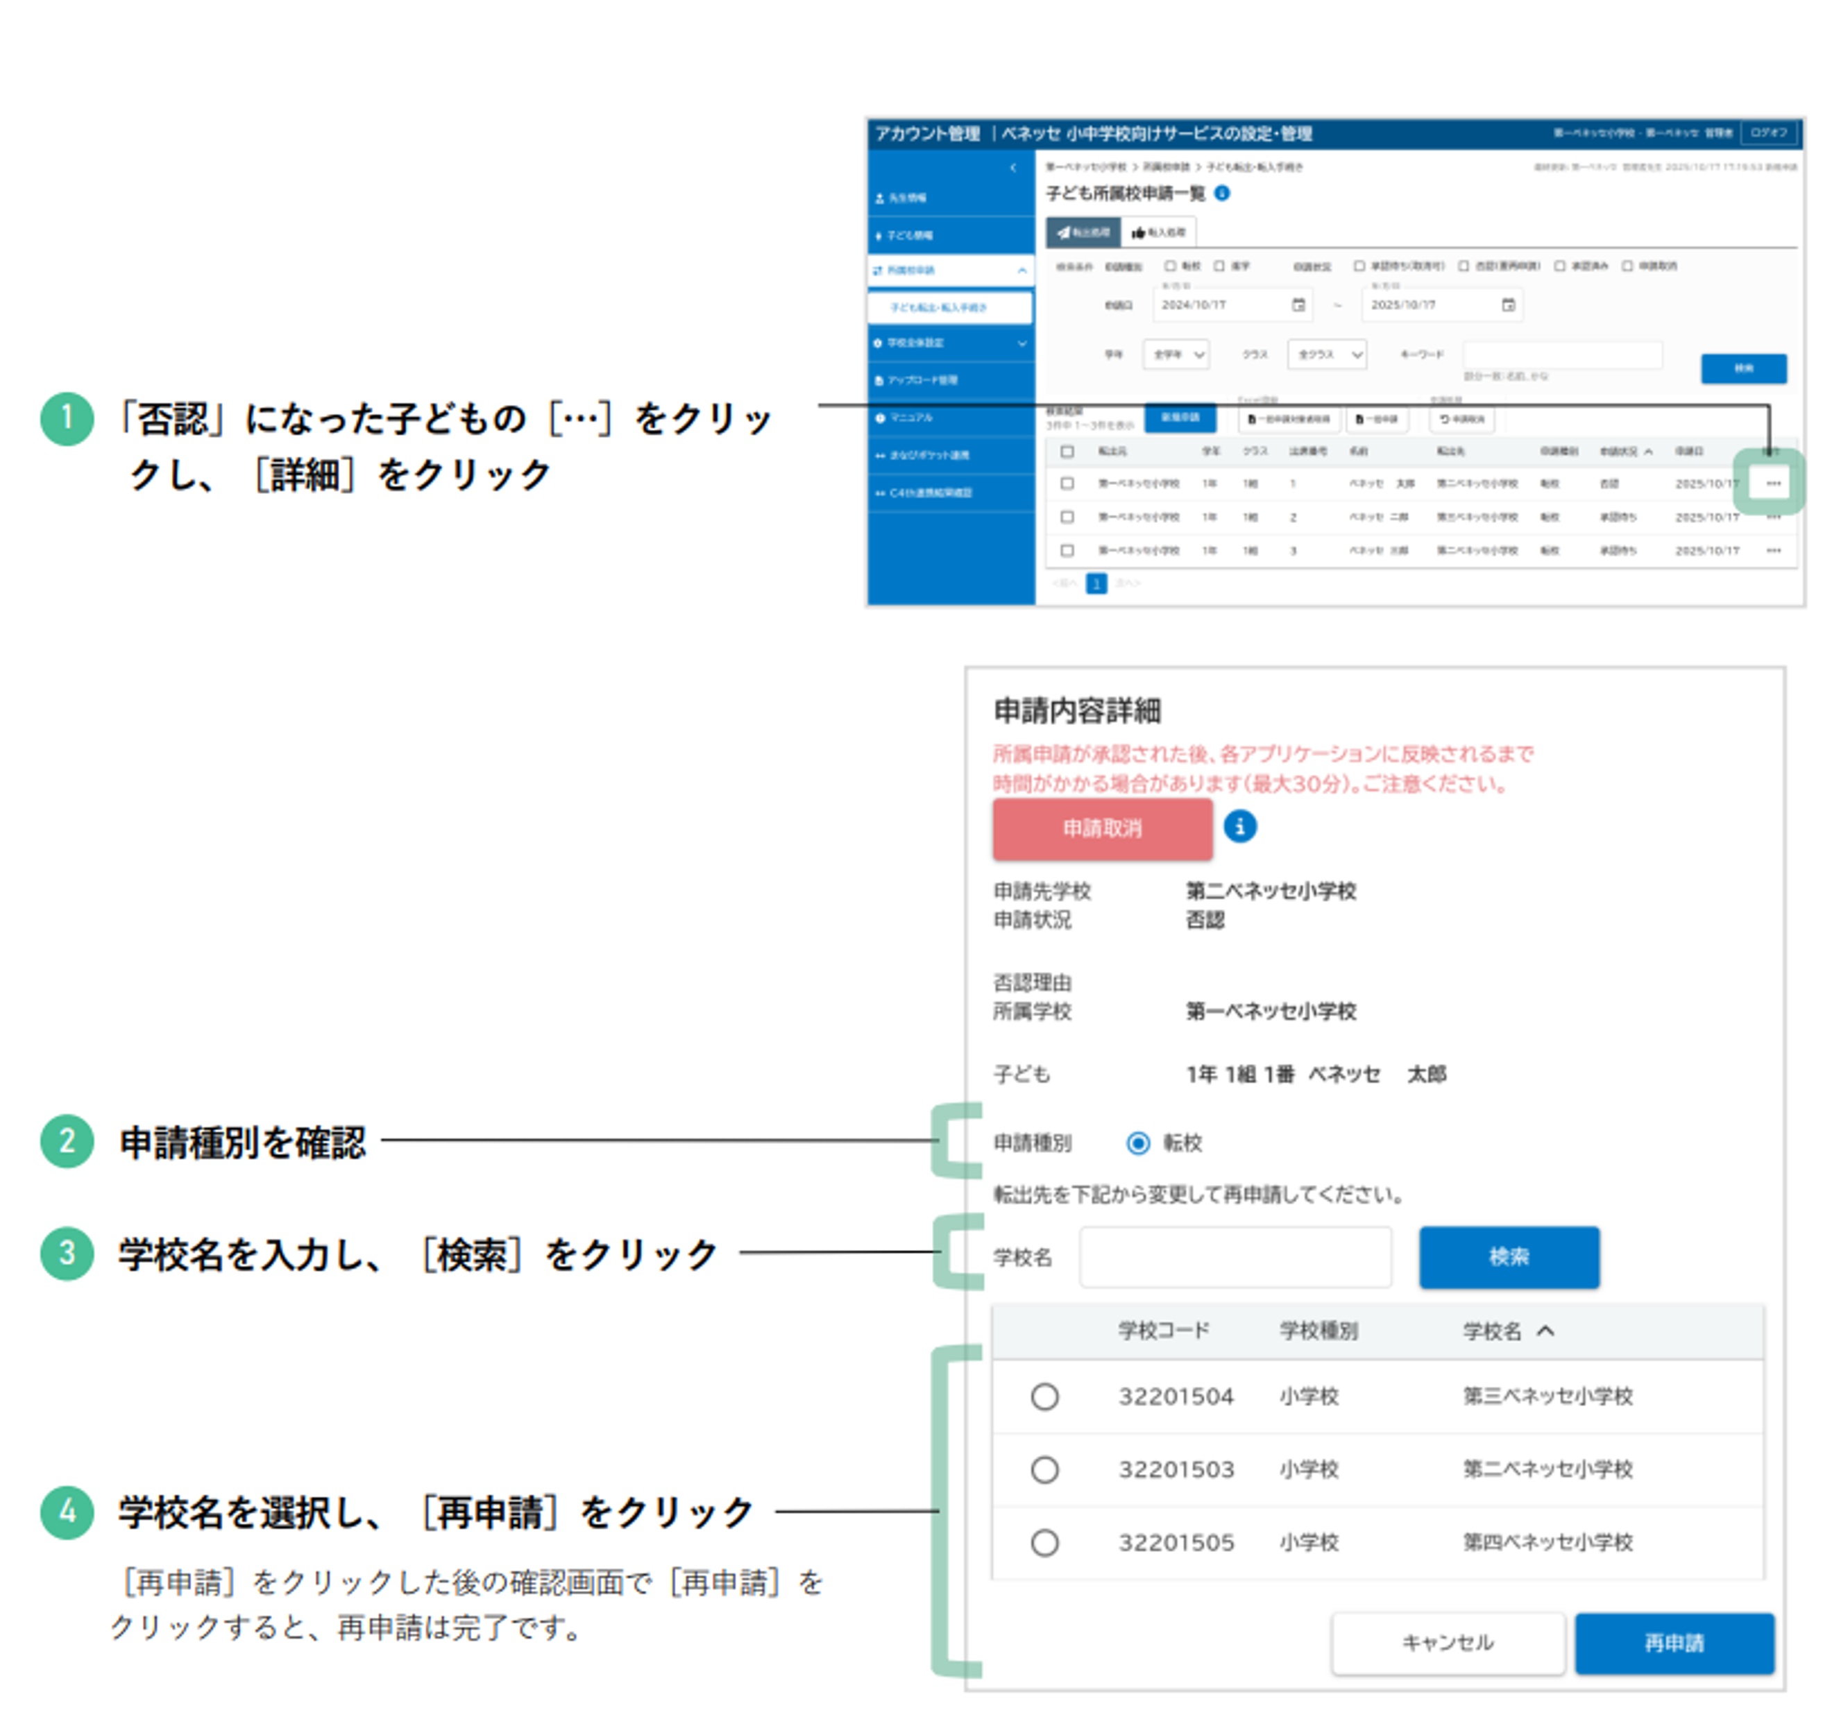Collapse the 所属校申請 sidebar menu
Image resolution: width=1823 pixels, height=1717 pixels.
coord(1022,271)
